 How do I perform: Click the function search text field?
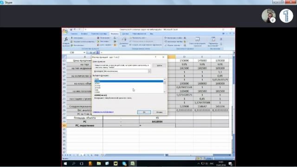[123, 66]
